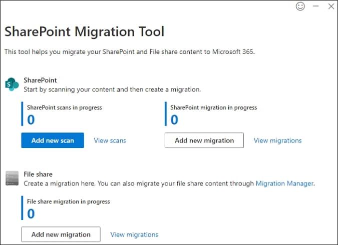Image resolution: width=338 pixels, height=245 pixels.
Task: Click the SharePoint section heading
Action: pos(40,80)
